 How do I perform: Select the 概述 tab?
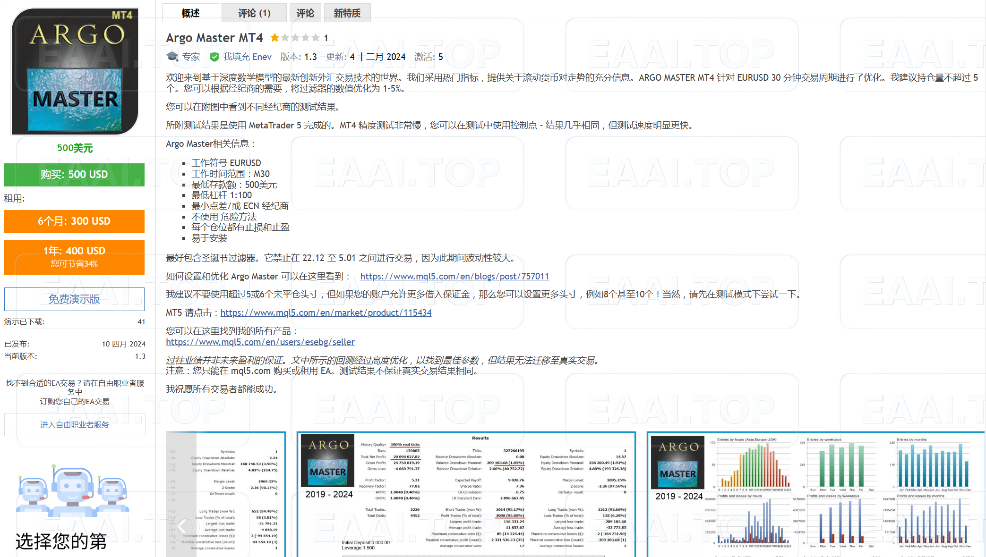click(189, 13)
